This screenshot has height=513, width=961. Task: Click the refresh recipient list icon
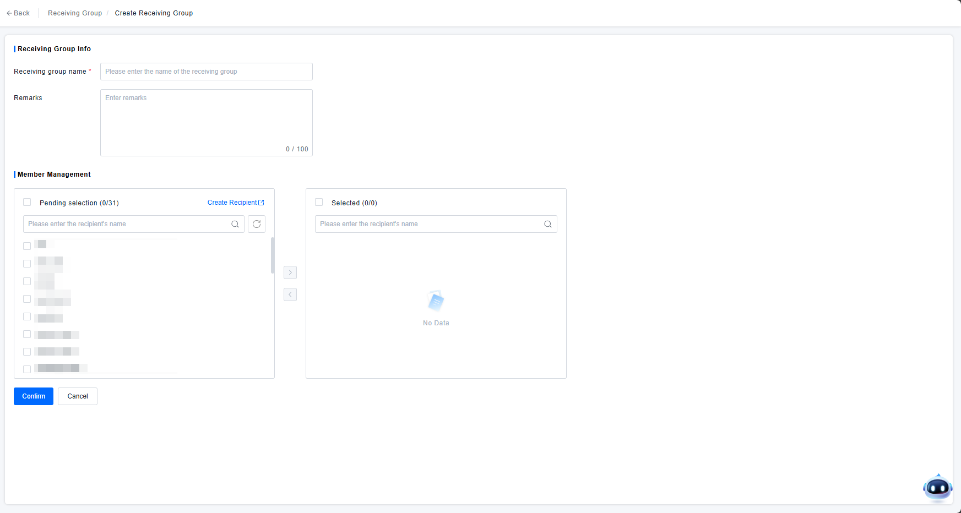257,224
